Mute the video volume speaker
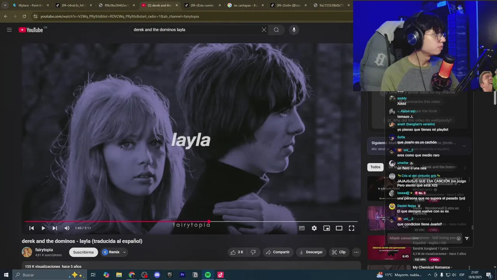 point(67,228)
